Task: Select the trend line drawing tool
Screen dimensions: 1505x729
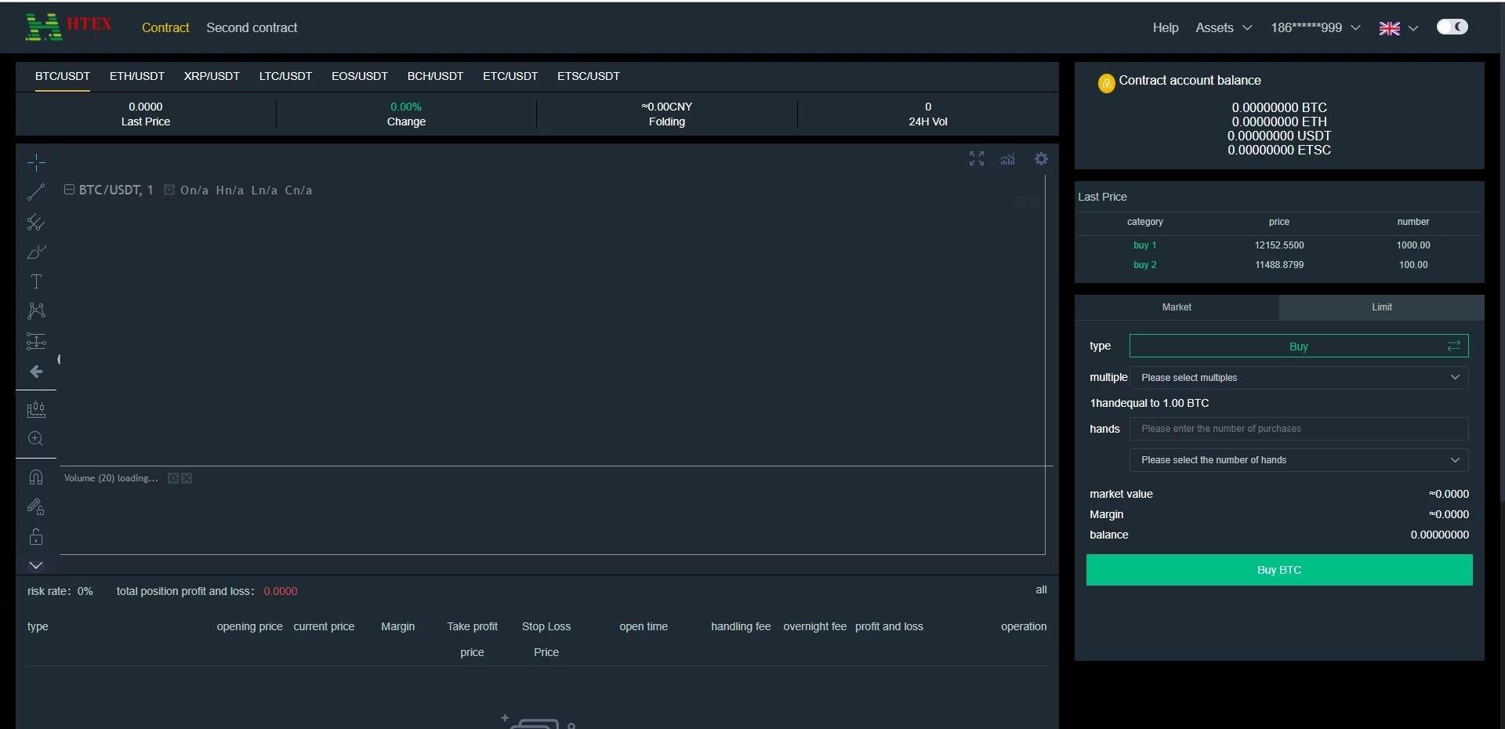Action: click(x=36, y=192)
